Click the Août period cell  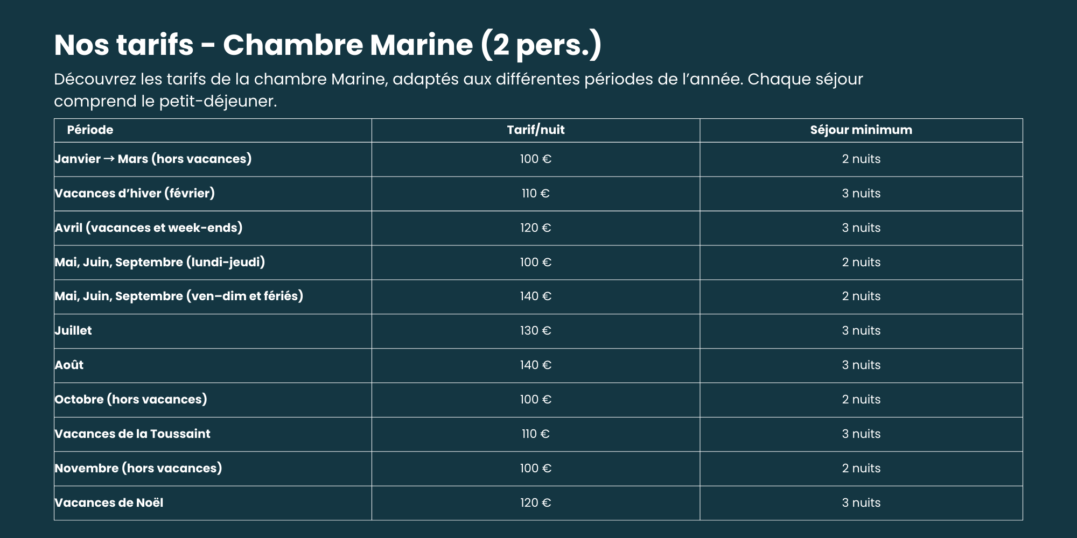(x=69, y=365)
